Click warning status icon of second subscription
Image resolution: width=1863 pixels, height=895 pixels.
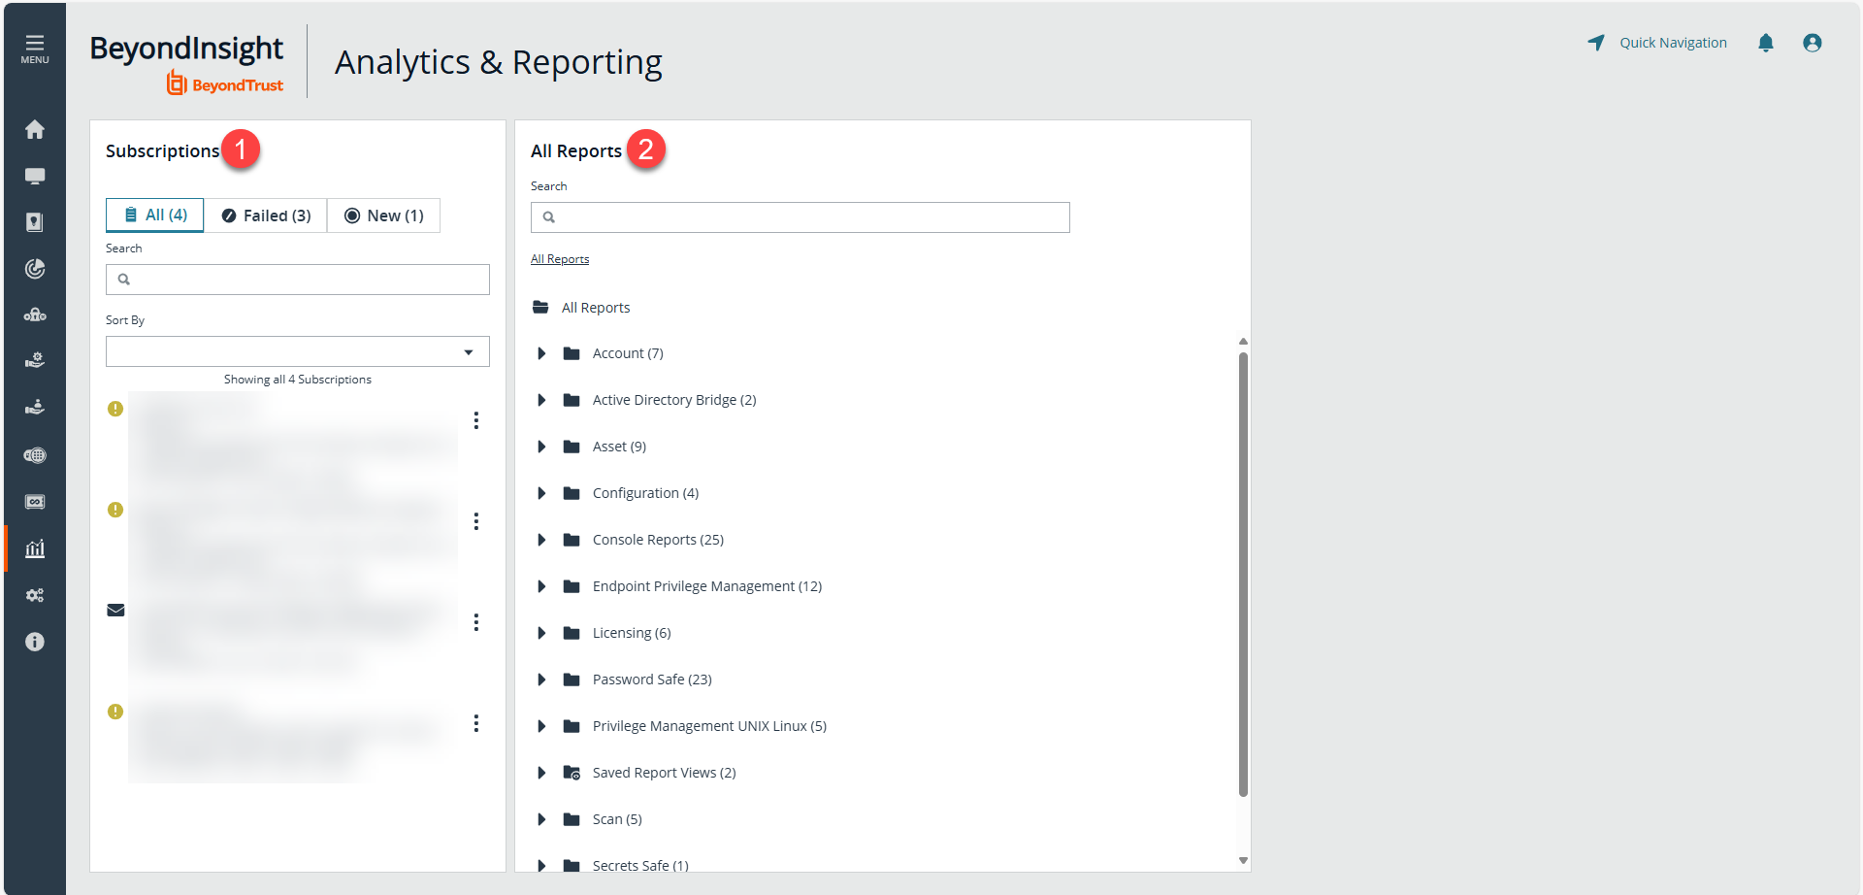(x=115, y=510)
